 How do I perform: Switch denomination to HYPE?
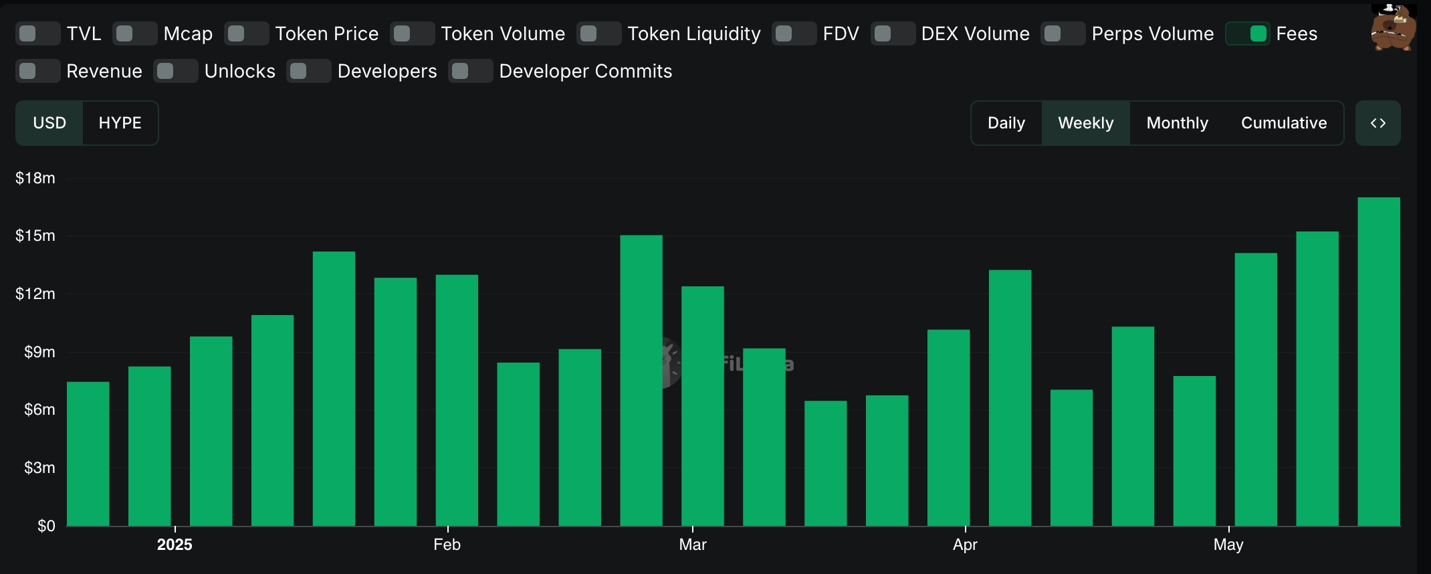[120, 123]
